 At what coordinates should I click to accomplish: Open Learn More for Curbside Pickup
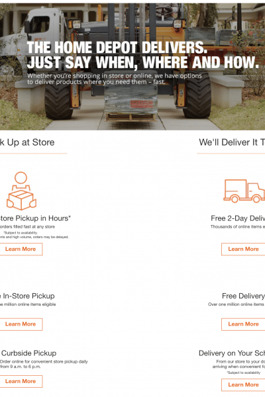[21, 381]
